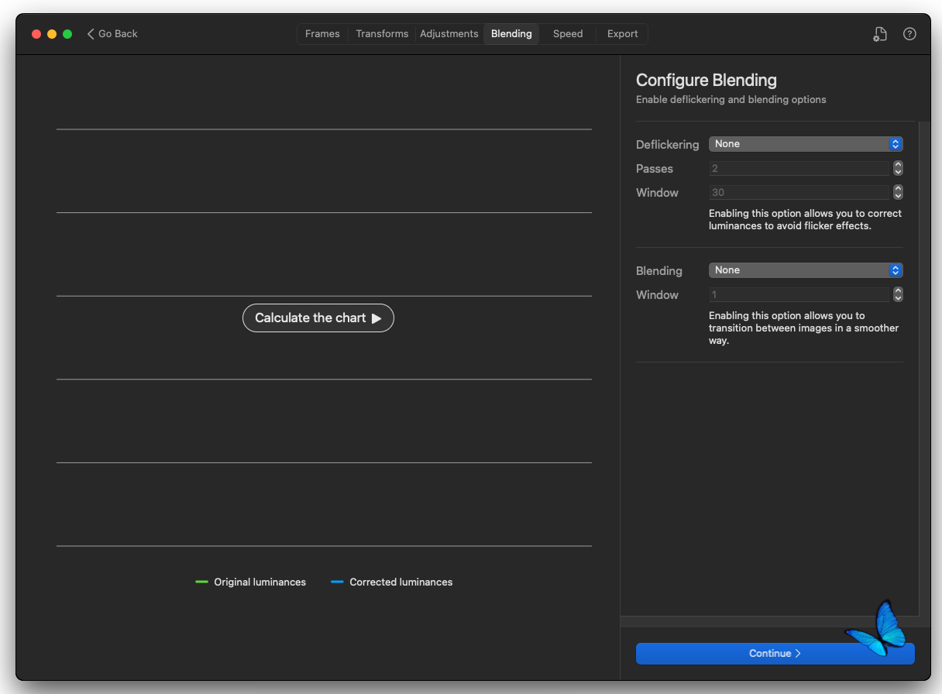Screen dimensions: 942x694
Task: Click the Deflickering Window stepper arrows
Action: point(898,192)
